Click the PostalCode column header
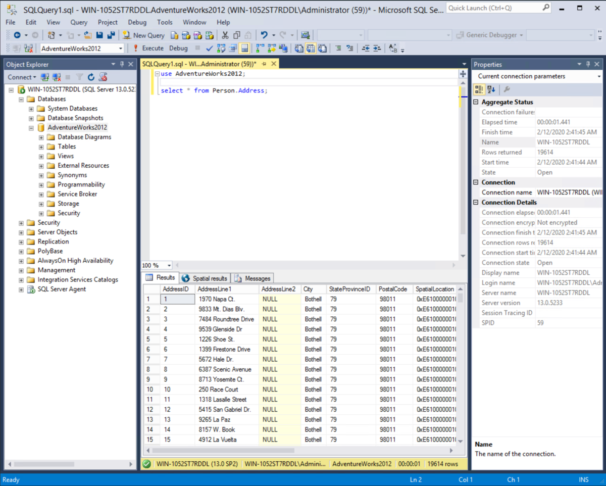 click(394, 289)
